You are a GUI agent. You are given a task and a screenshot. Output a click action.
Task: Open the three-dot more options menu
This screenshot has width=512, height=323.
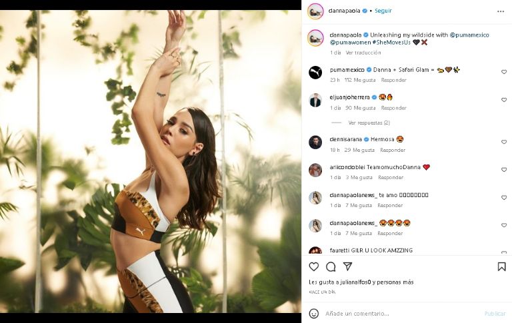[501, 11]
